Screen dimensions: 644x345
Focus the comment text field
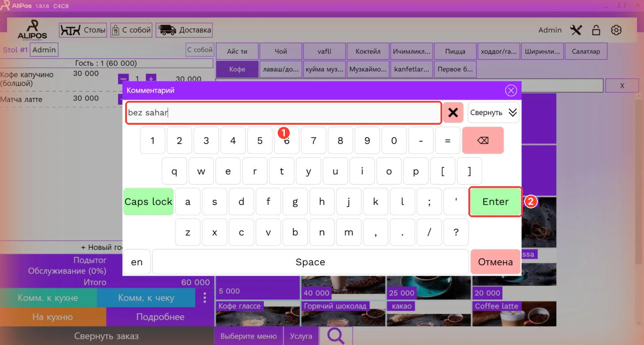point(284,113)
